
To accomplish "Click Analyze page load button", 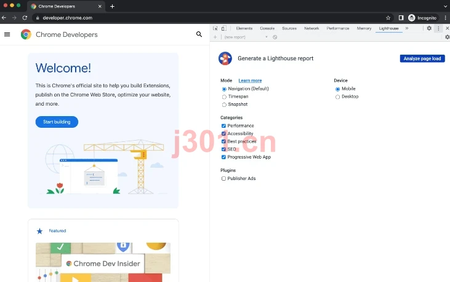I will pyautogui.click(x=422, y=58).
